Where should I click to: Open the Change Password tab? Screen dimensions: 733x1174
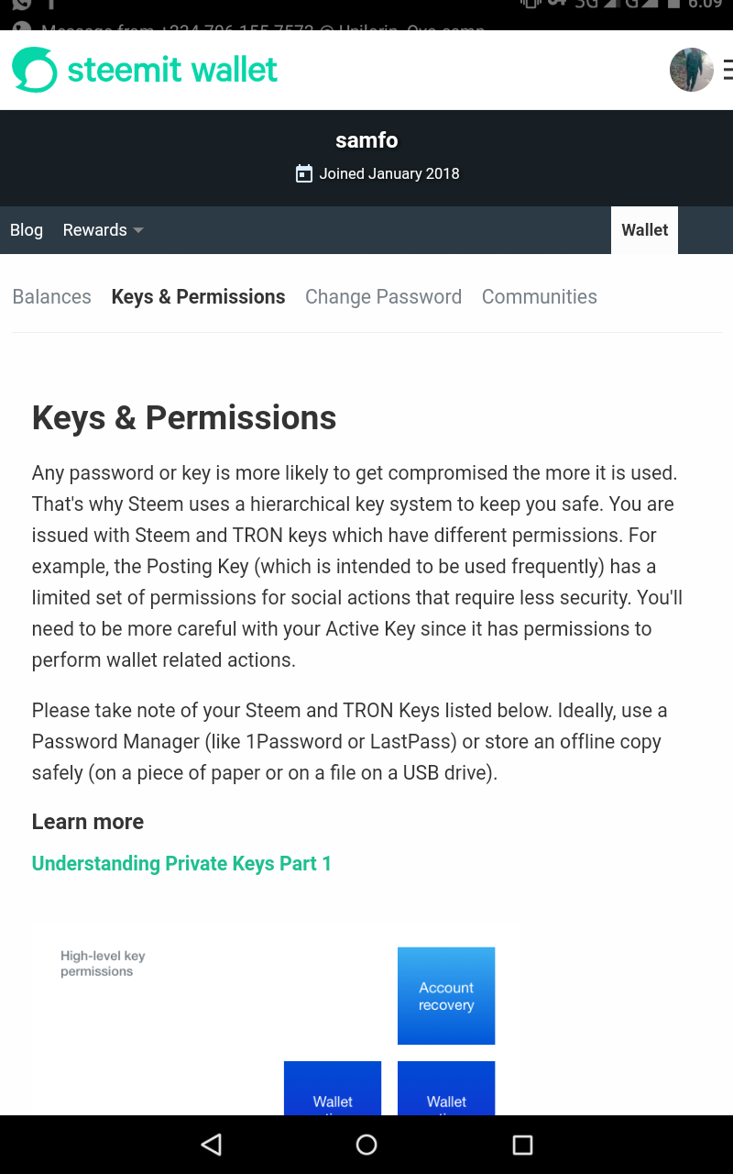tap(383, 297)
